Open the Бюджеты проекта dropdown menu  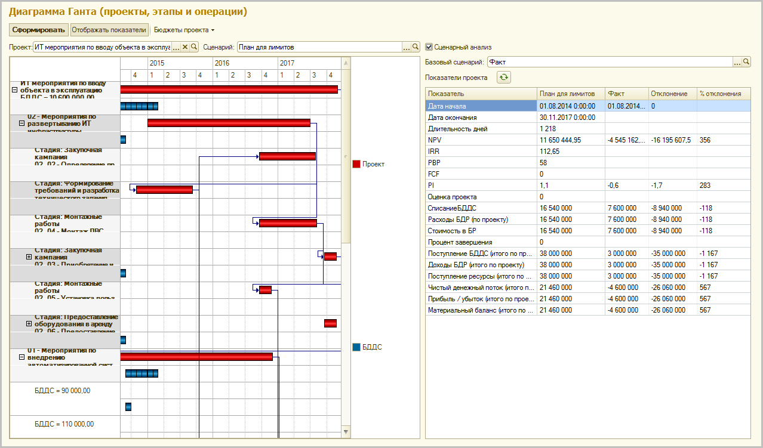(x=184, y=30)
